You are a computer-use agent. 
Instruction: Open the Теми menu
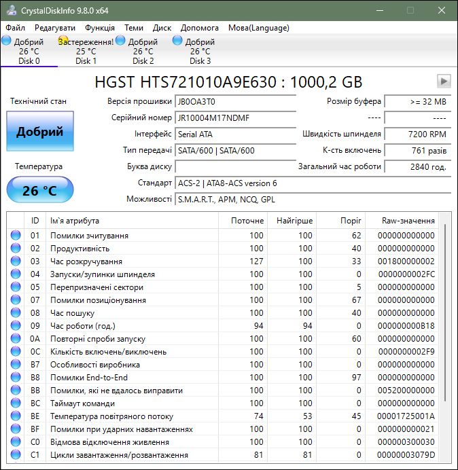point(134,28)
